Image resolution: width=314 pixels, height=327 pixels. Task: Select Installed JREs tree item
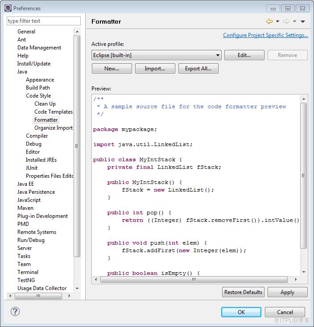(x=41, y=160)
